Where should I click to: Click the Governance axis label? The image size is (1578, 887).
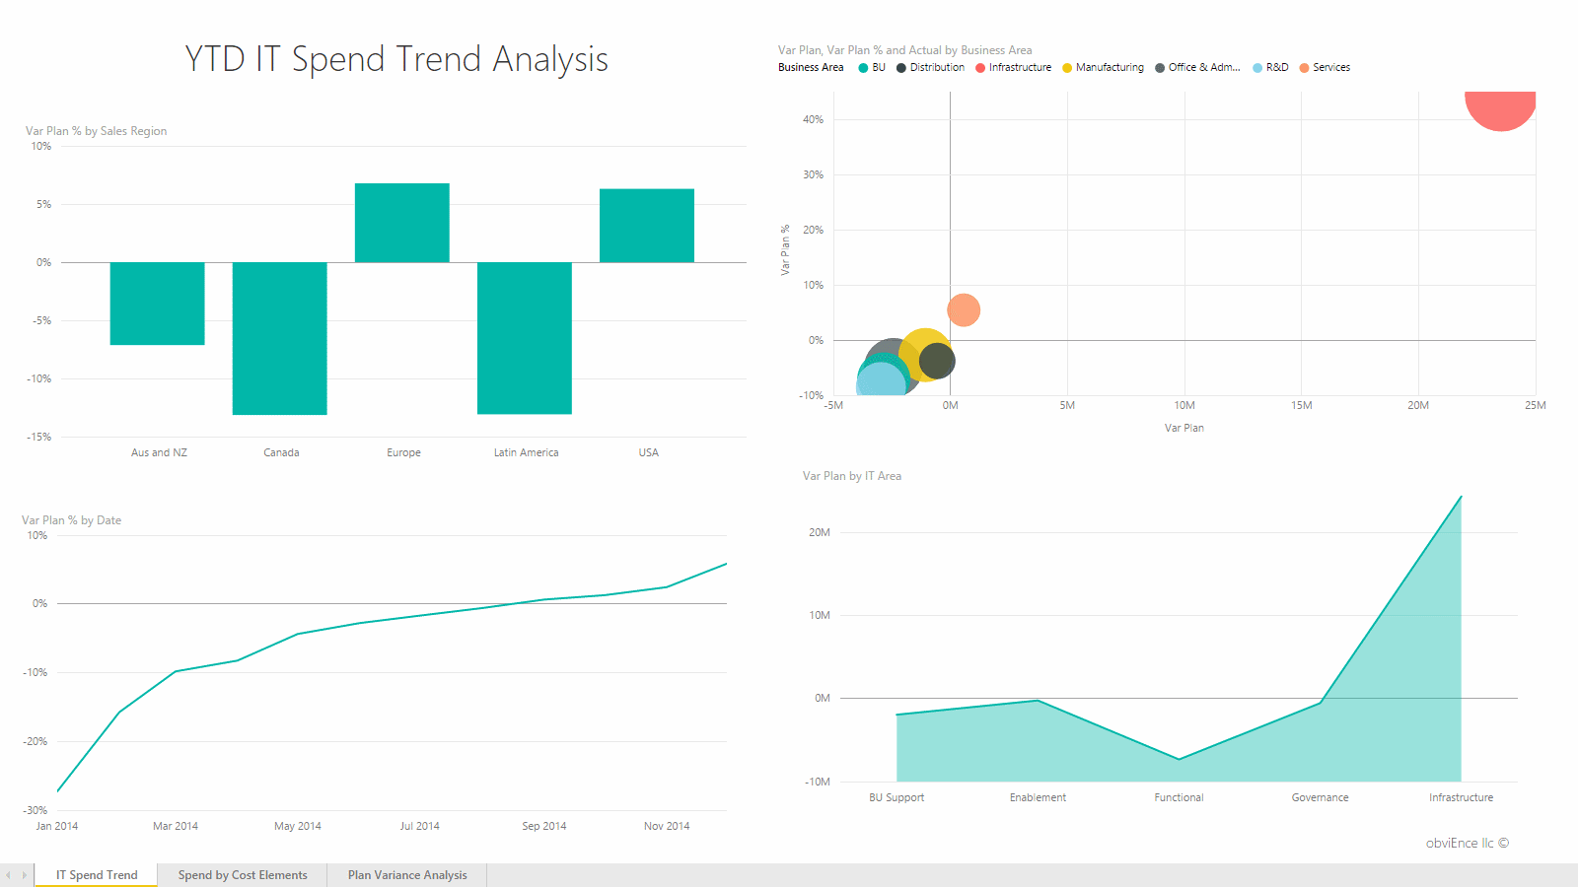pos(1320,798)
